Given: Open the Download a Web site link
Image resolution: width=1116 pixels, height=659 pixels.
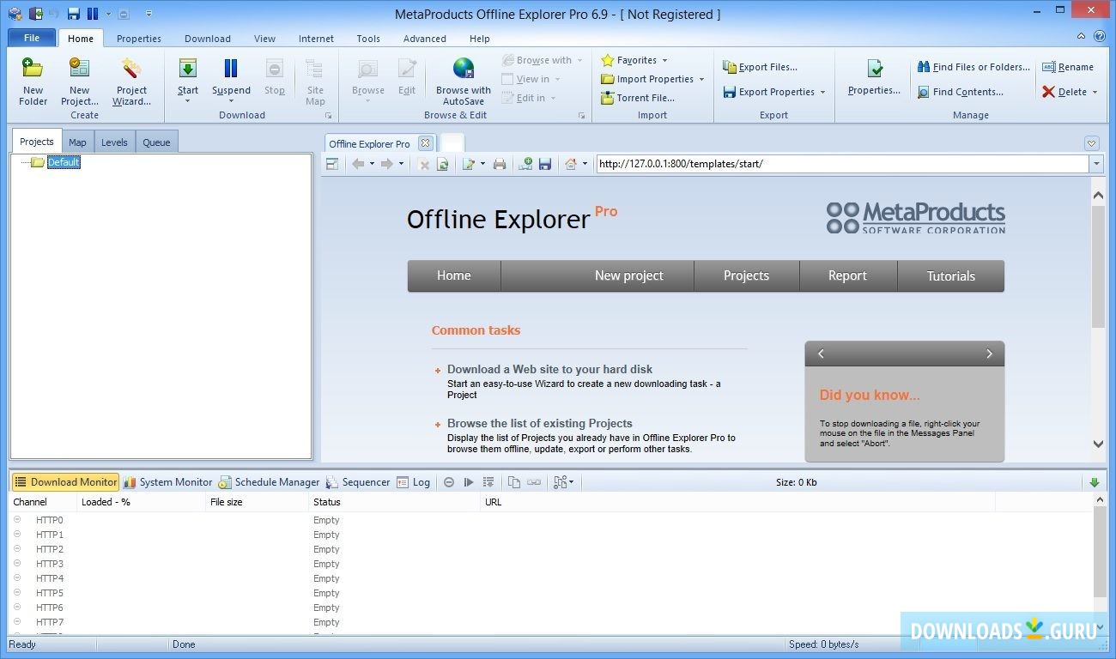Looking at the screenshot, I should (549, 369).
